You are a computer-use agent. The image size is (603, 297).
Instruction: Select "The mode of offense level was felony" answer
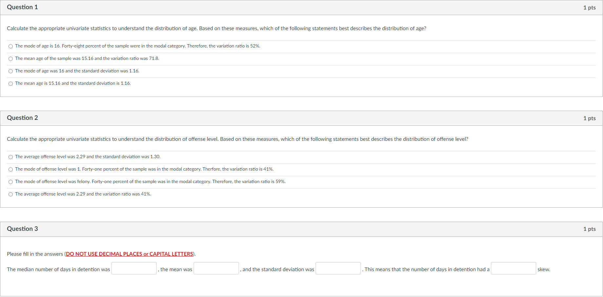(10, 182)
